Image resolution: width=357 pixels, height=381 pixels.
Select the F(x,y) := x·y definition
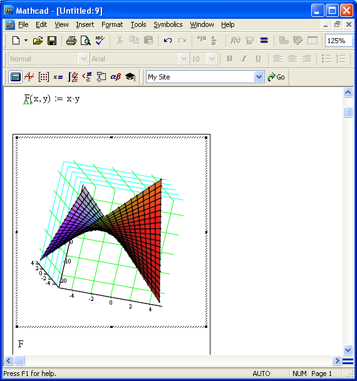(x=51, y=99)
